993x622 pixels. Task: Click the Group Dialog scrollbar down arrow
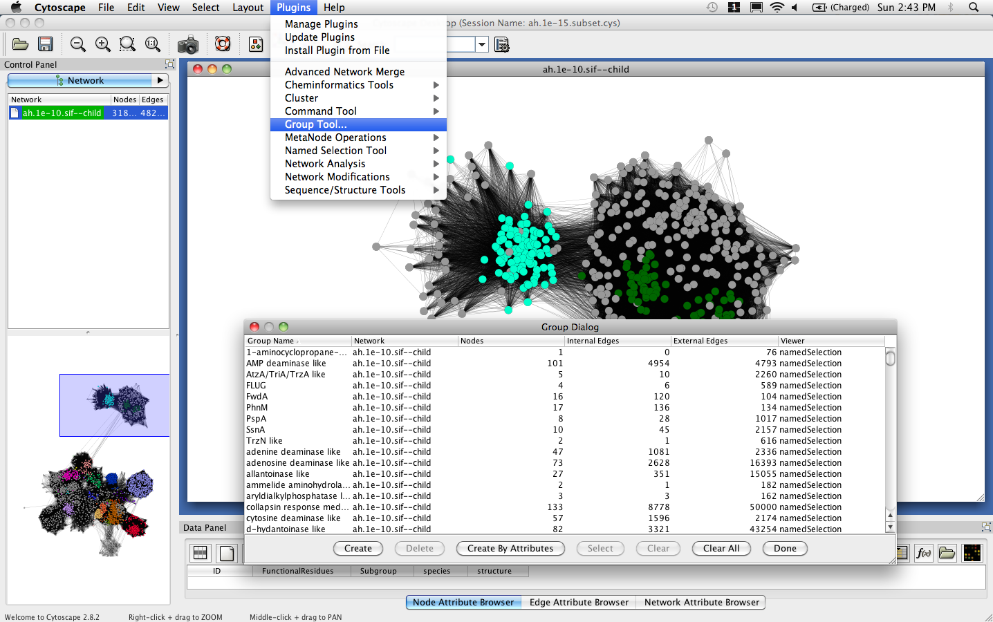pos(890,527)
